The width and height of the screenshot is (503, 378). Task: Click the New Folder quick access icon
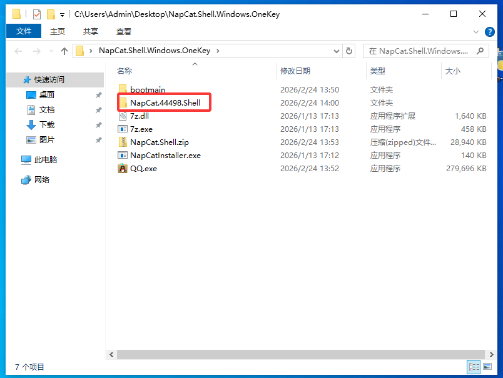pos(51,14)
